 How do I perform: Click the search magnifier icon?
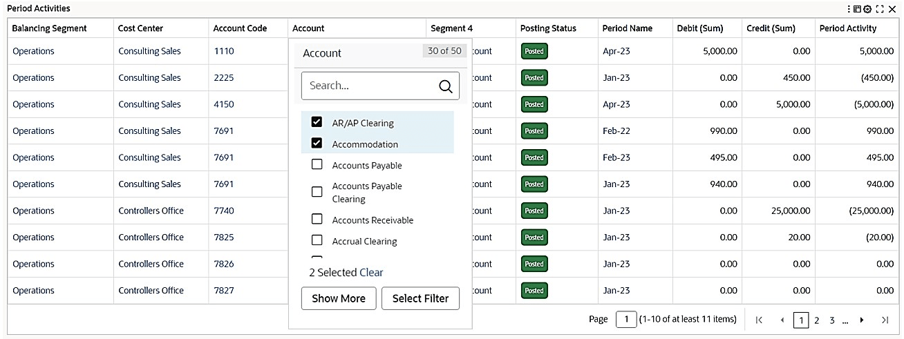446,86
